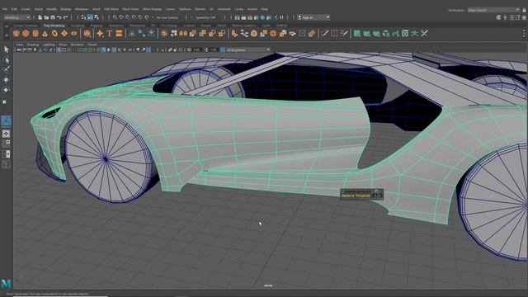
Task: Click the SVG tool shelf icon
Action: pyautogui.click(x=119, y=33)
